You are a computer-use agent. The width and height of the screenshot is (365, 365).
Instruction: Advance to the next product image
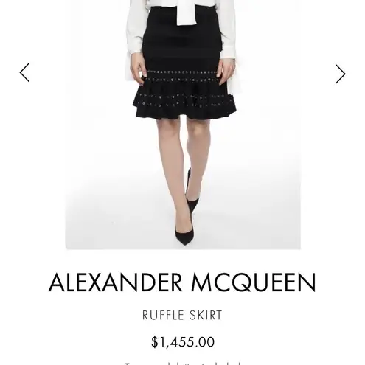341,74
